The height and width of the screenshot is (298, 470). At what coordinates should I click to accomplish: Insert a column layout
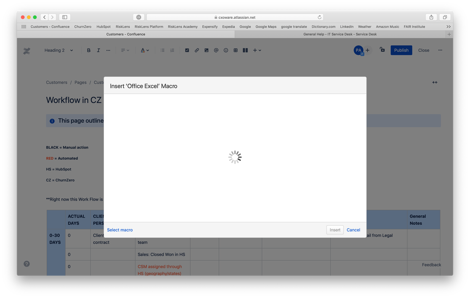click(245, 50)
